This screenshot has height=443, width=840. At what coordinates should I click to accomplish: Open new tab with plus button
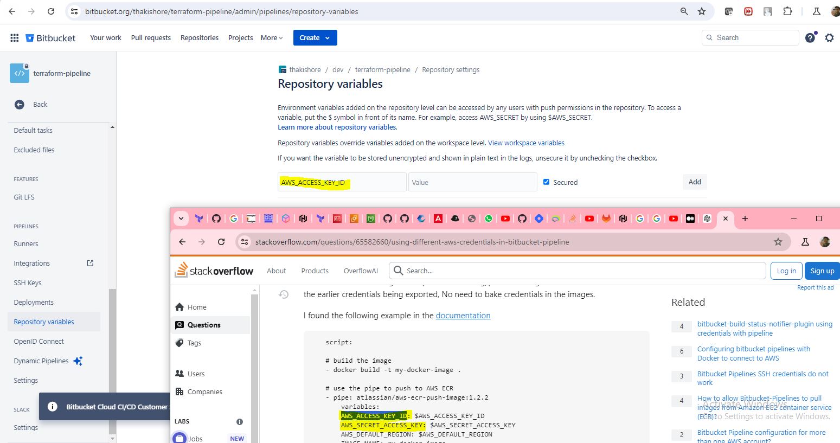pyautogui.click(x=745, y=219)
